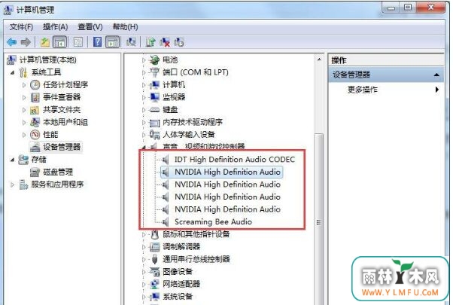The height and width of the screenshot is (305, 453).
Task: Click the 任务计划程序 clock icon
Action: [x=35, y=85]
